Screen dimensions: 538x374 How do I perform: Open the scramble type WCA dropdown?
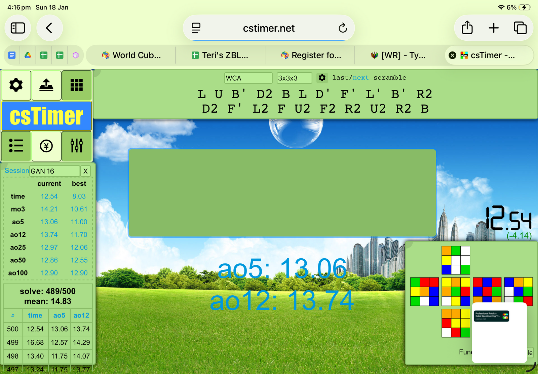[248, 78]
